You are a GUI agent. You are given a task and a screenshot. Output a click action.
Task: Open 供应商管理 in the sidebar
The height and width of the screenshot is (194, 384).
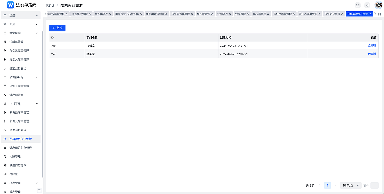pyautogui.click(x=20, y=95)
